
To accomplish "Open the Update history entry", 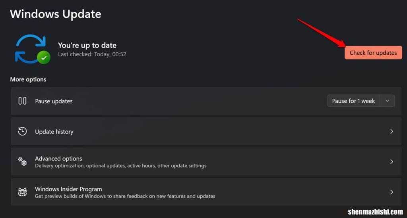I will point(54,132).
